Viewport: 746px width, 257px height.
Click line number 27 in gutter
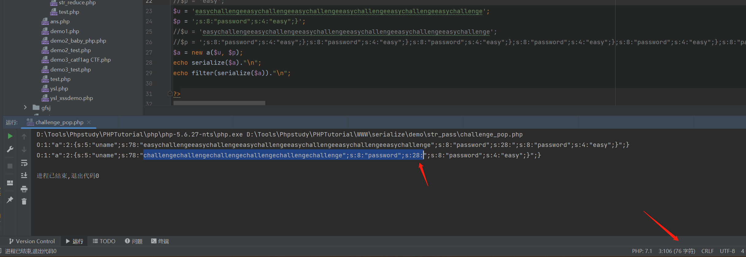(x=149, y=52)
